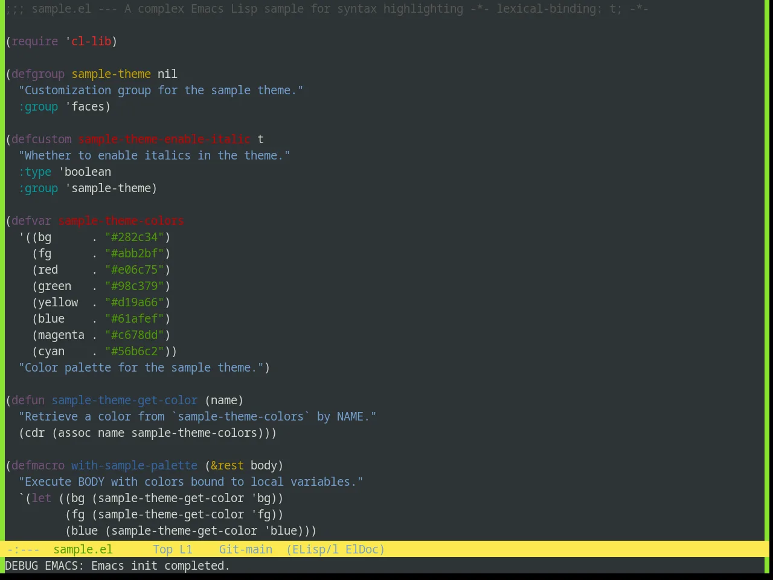Click the echo area message 'Emacs init completed.'
The width and height of the screenshot is (773, 580).
point(161,565)
